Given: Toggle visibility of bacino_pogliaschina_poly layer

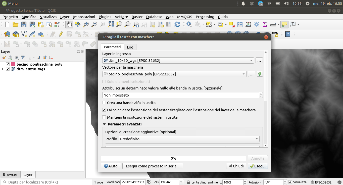Looking at the screenshot, I should pyautogui.click(x=8, y=64).
